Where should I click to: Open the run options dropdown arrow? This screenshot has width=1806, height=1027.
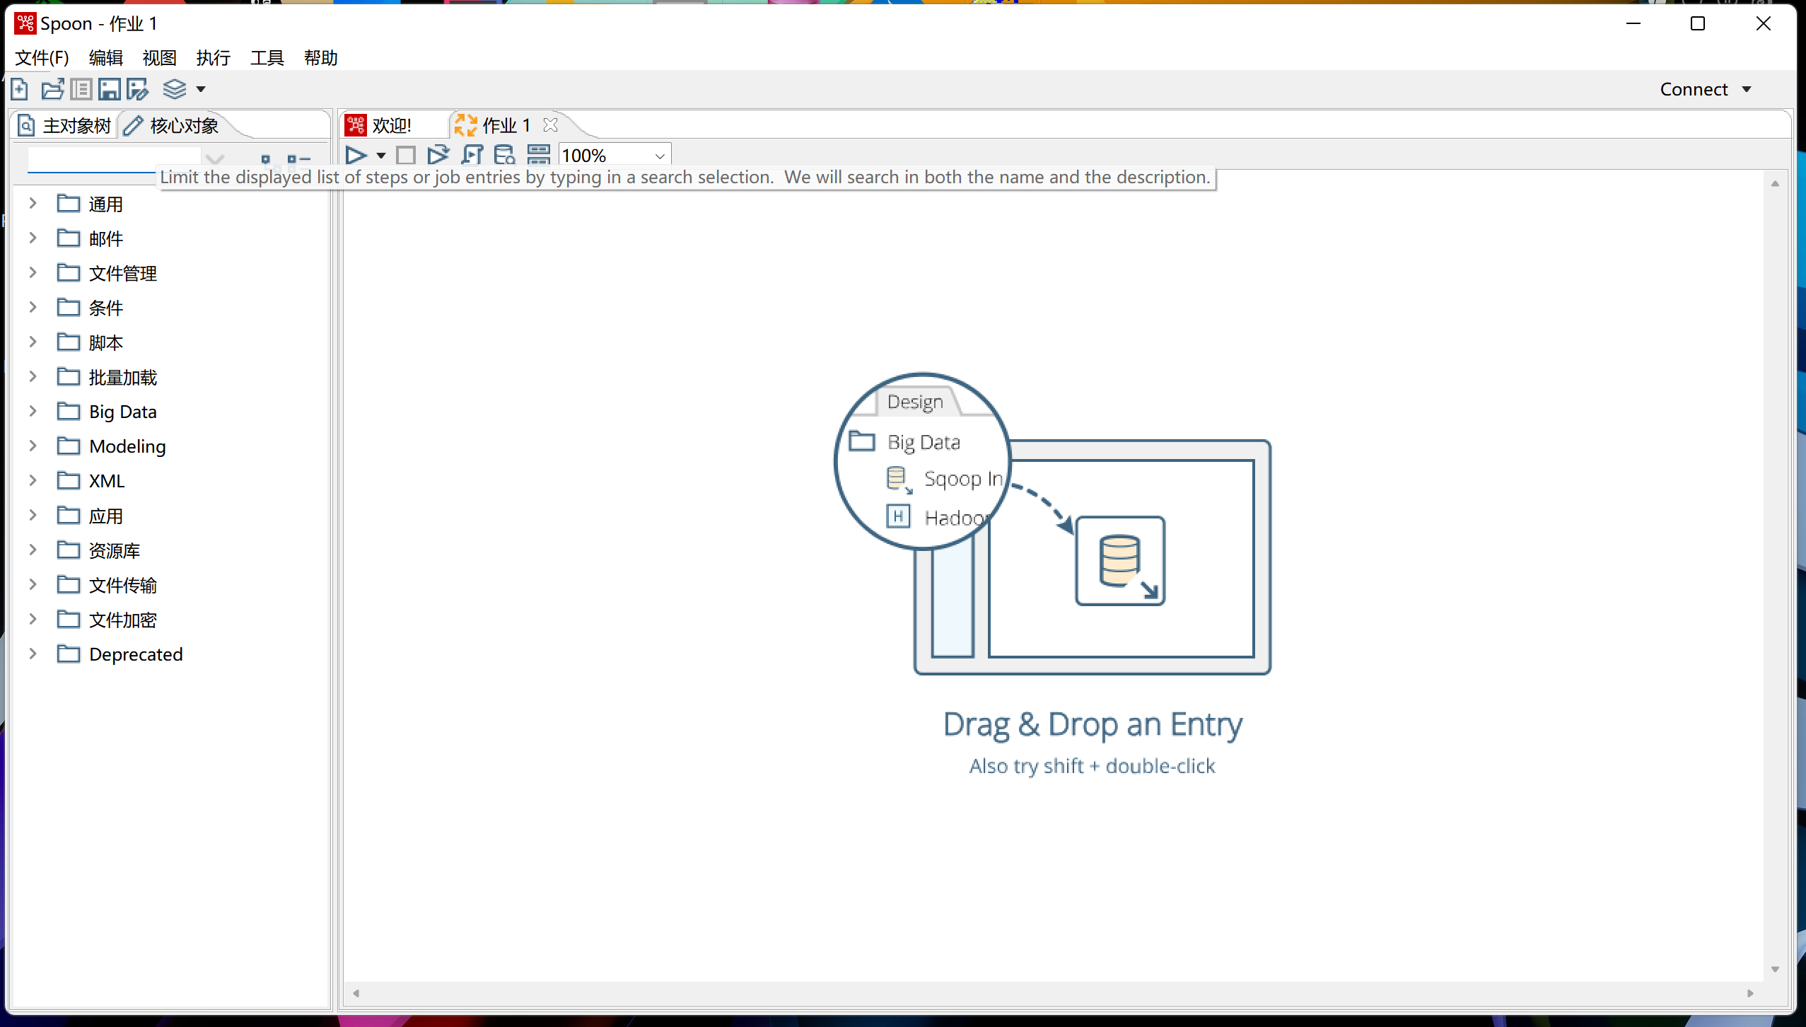click(381, 155)
